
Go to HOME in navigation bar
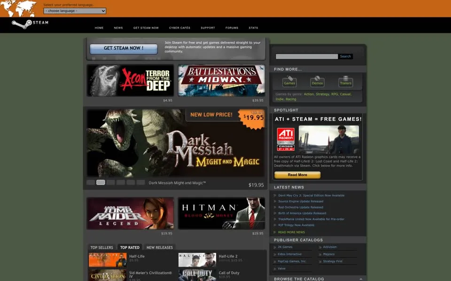[x=99, y=28]
